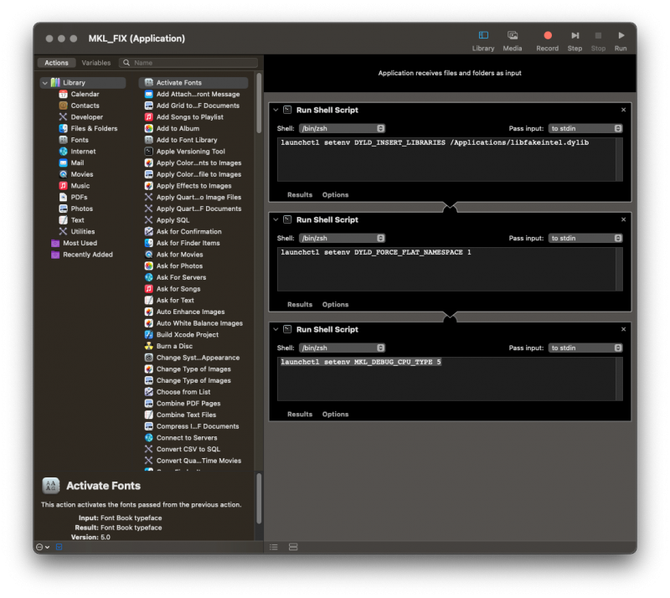The height and width of the screenshot is (598, 670).
Task: Select Convert CSV to SQL action
Action: (188, 449)
